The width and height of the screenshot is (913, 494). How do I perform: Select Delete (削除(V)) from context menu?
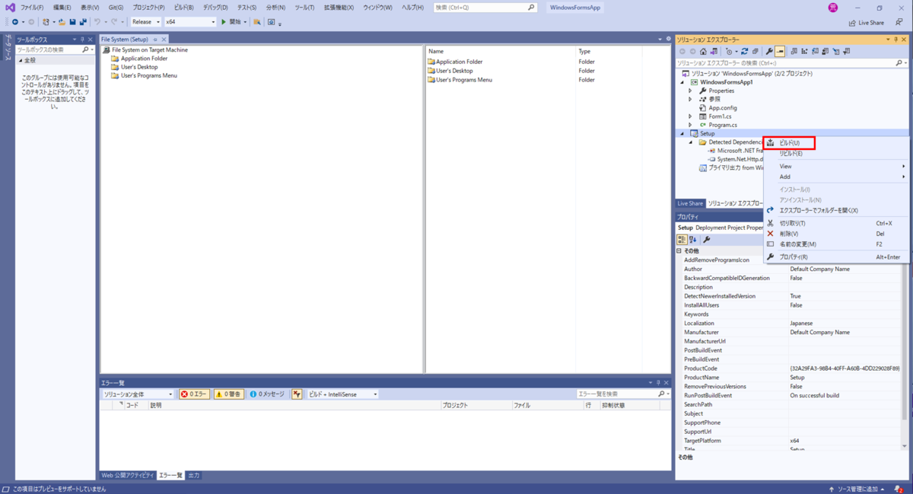tap(835, 234)
